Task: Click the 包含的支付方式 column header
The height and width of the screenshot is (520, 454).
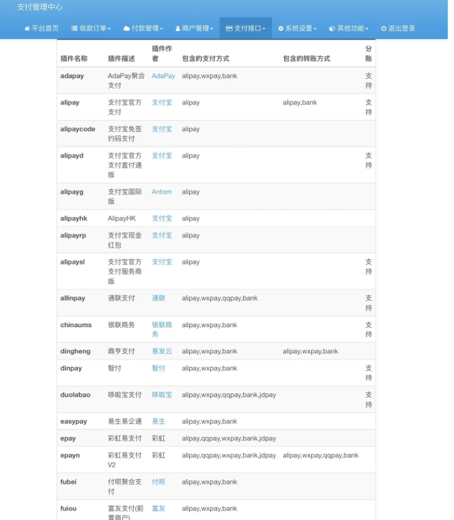Action: tap(206, 59)
